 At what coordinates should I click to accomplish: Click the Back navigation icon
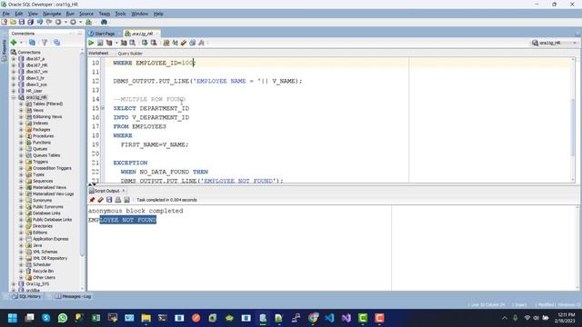point(58,22)
